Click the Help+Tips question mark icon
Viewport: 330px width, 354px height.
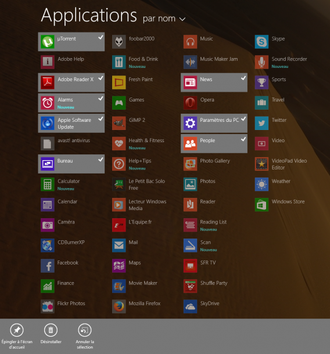119,164
